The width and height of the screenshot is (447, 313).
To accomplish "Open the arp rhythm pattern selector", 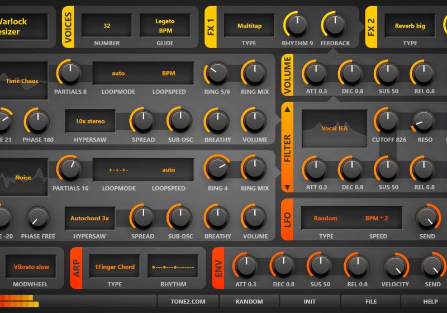I will click(x=173, y=267).
